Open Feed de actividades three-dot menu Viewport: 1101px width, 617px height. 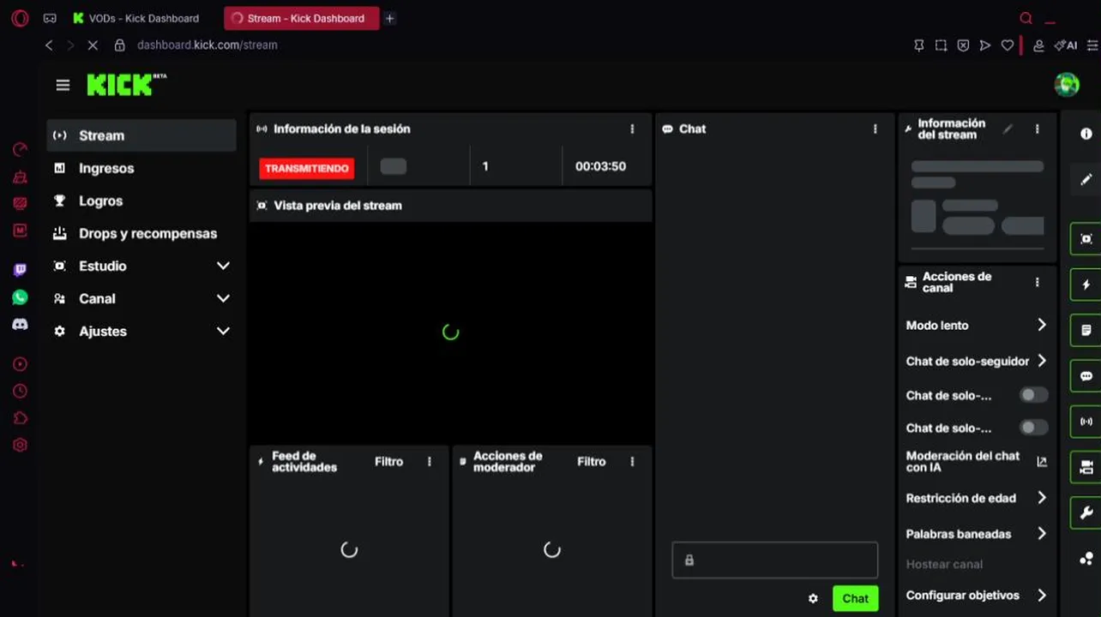[430, 461]
